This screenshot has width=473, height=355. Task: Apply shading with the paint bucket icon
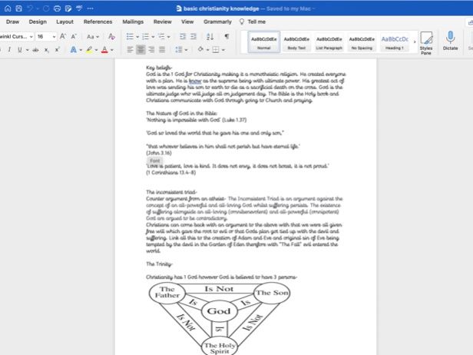200,49
